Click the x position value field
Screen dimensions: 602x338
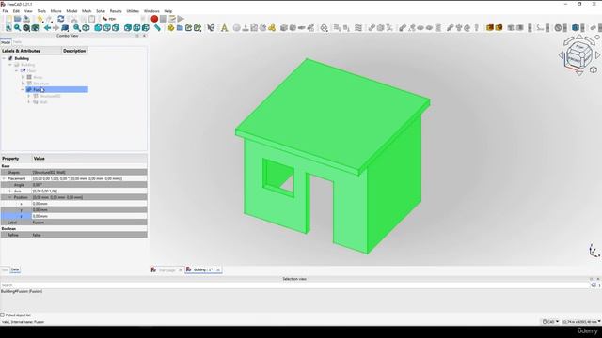coord(89,204)
